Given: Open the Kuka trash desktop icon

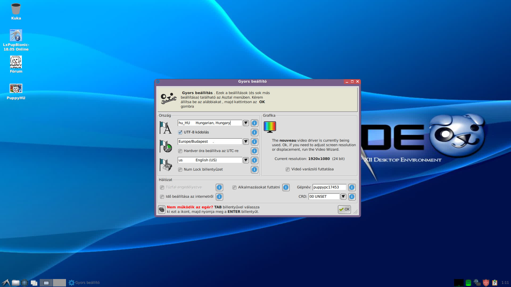Looking at the screenshot, I should tap(16, 11).
